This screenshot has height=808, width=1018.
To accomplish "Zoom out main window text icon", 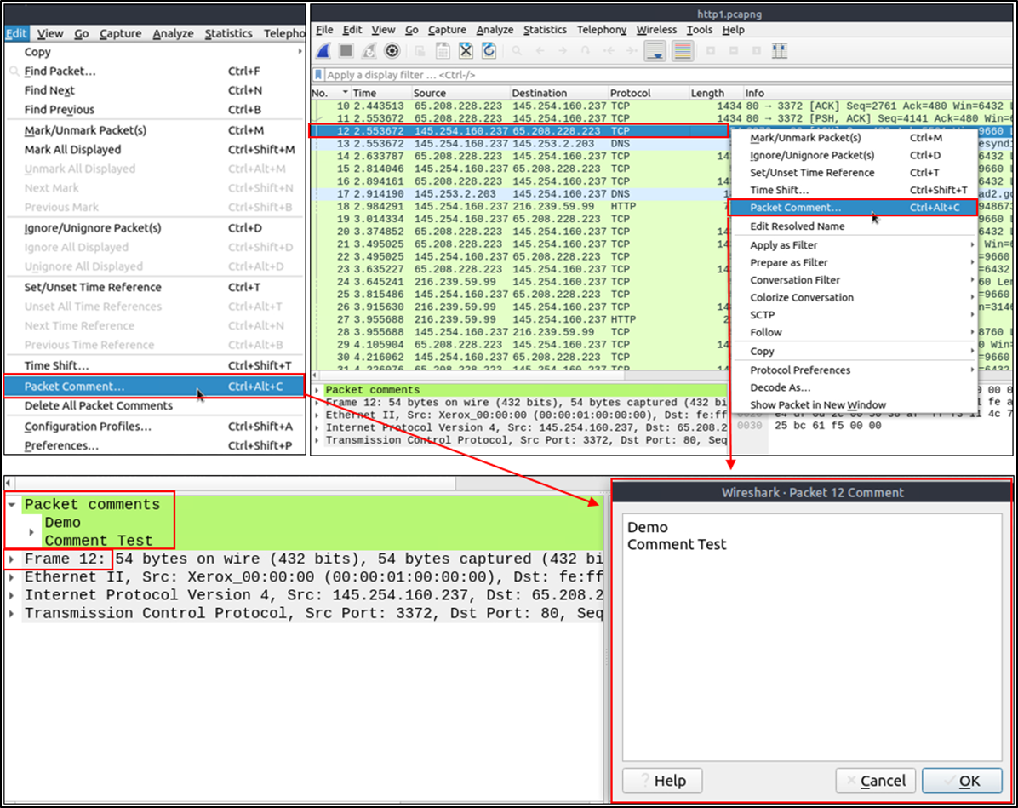I will pyautogui.click(x=734, y=51).
